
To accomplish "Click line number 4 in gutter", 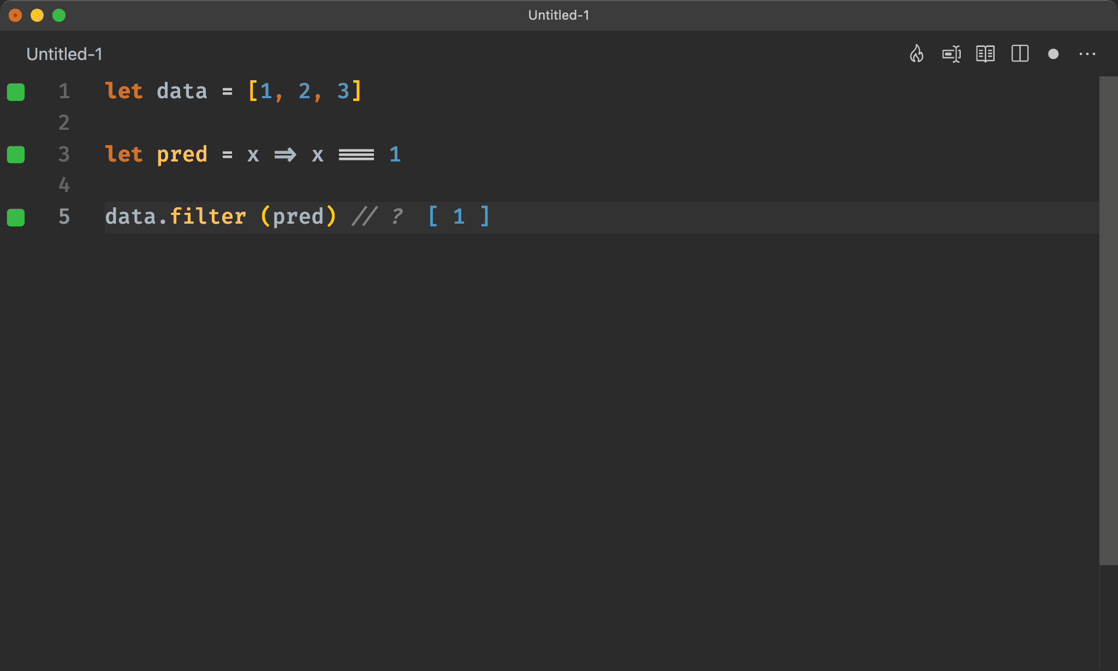I will (64, 185).
